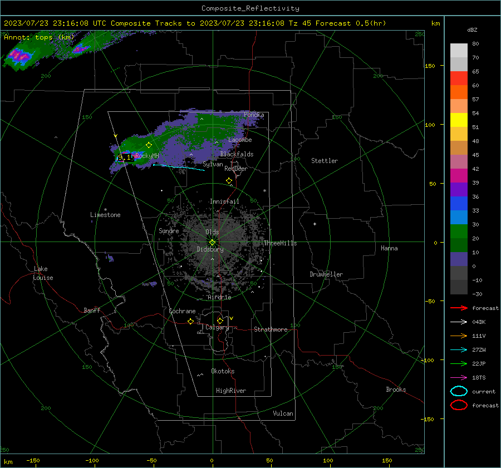Click the bright yellow swatch in dBZ scale
Viewport: 501px width, 468px height.
459,120
